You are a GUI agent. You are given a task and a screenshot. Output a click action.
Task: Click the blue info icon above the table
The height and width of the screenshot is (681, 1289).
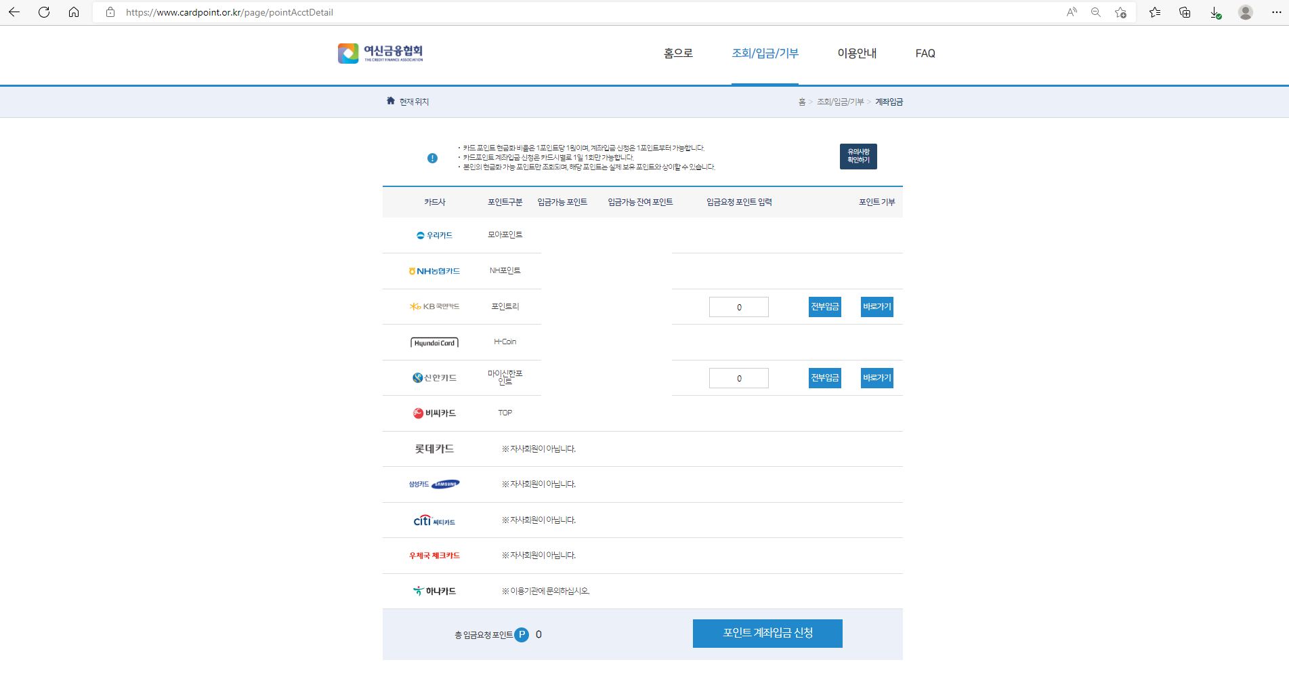click(432, 157)
